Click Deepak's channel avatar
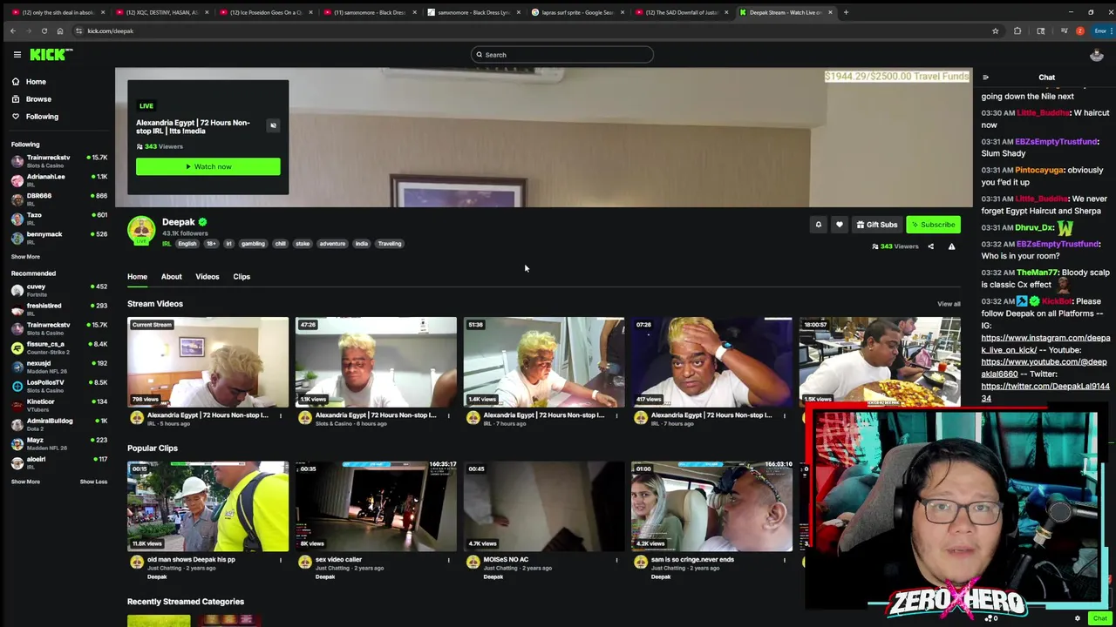Viewport: 1116px width, 627px height. point(141,231)
